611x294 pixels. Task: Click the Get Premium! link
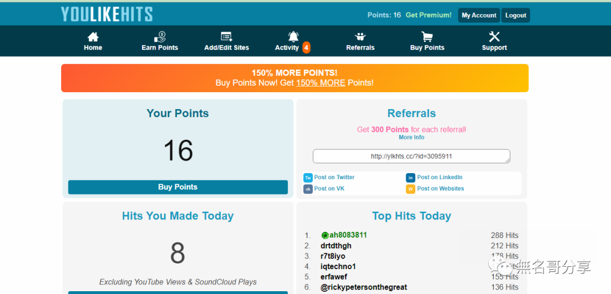pyautogui.click(x=429, y=15)
